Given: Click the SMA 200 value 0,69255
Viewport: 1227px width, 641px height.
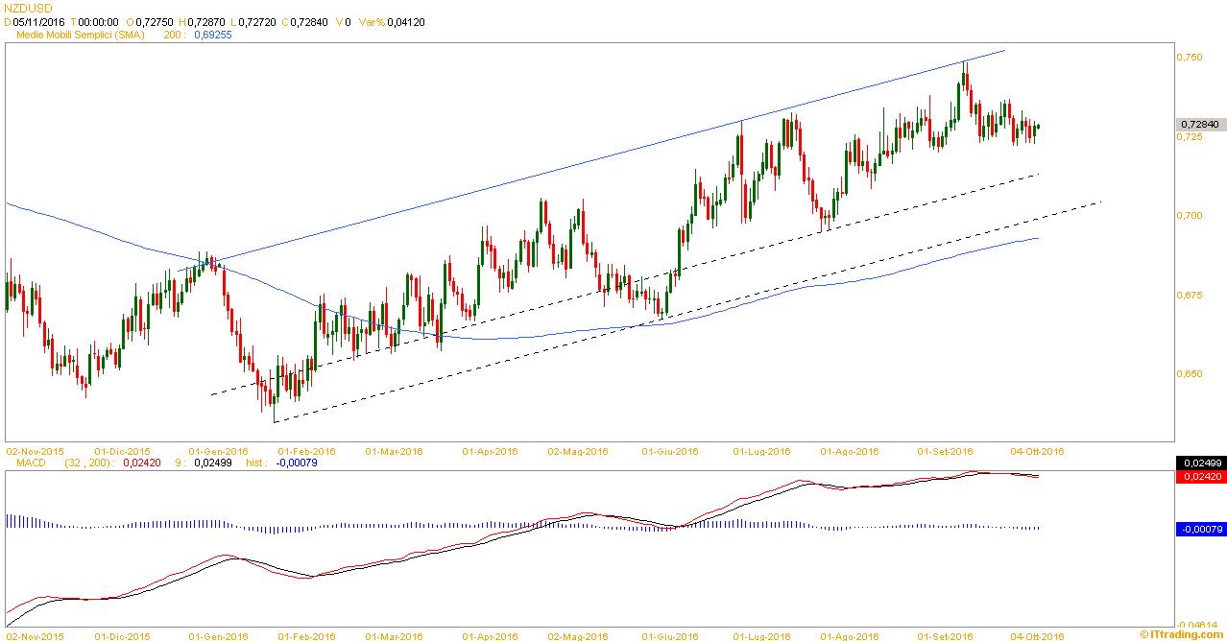Looking at the screenshot, I should click(x=212, y=35).
